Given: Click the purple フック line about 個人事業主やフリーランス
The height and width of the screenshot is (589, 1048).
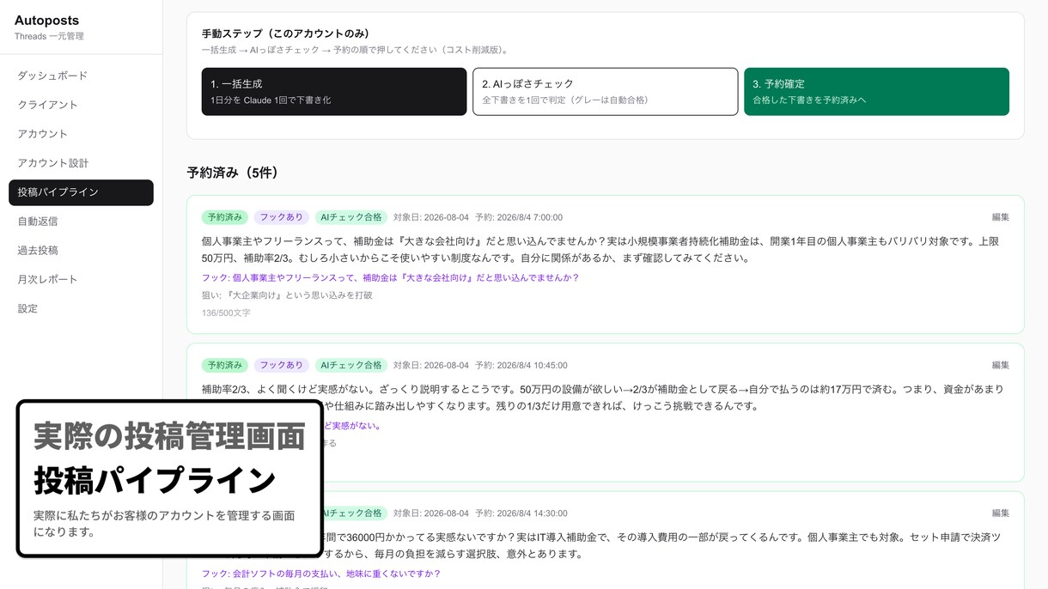Looking at the screenshot, I should (x=391, y=278).
